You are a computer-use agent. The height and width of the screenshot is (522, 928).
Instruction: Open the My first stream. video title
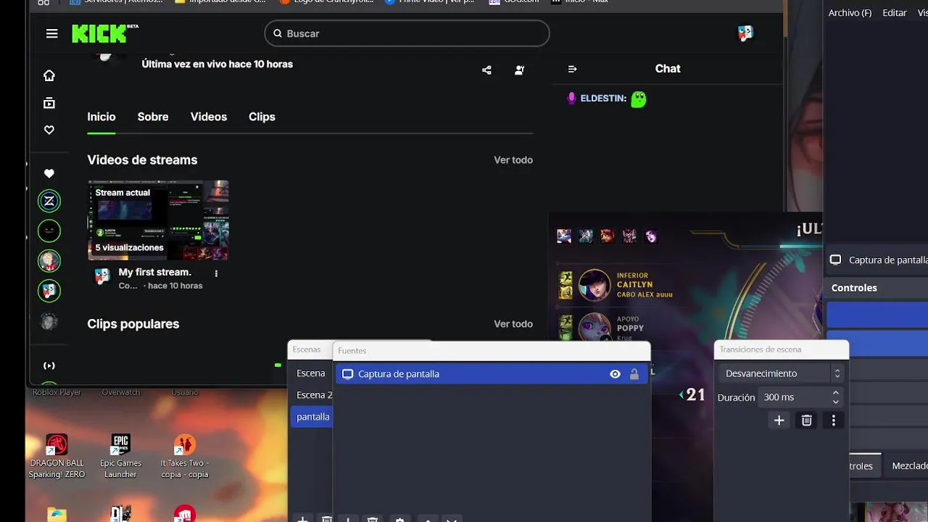pyautogui.click(x=154, y=272)
